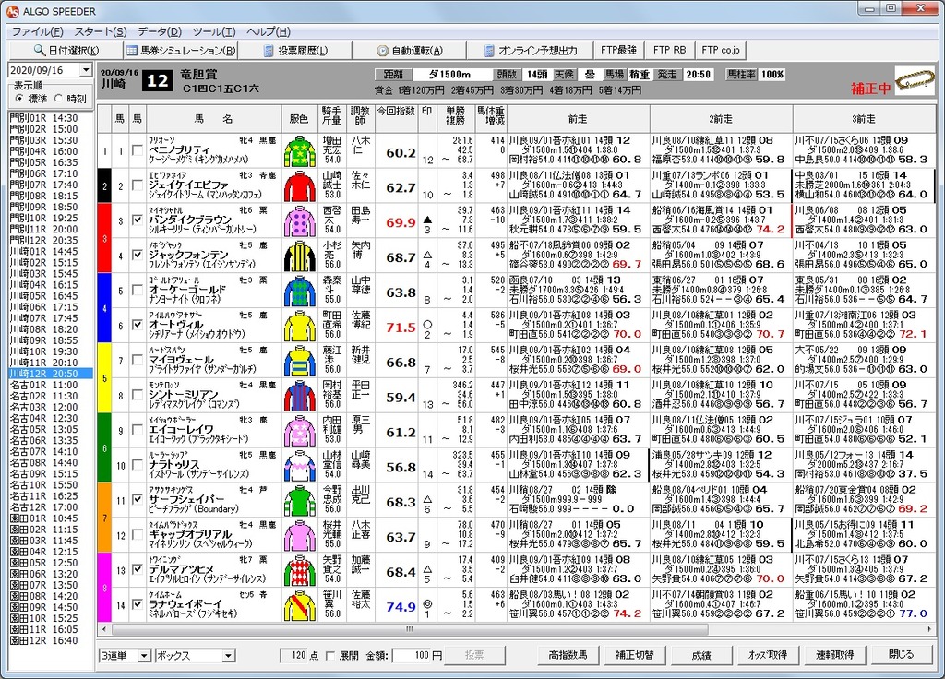Image resolution: width=945 pixels, height=679 pixels.
Task: Toggle the 展開 checkbox
Action: [330, 656]
